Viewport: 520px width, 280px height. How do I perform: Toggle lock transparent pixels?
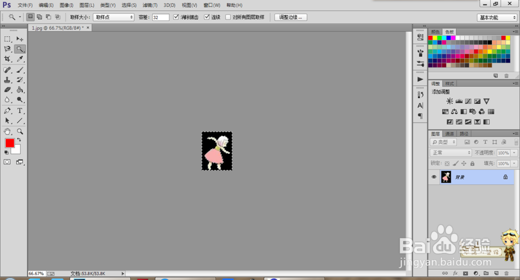[447, 163]
